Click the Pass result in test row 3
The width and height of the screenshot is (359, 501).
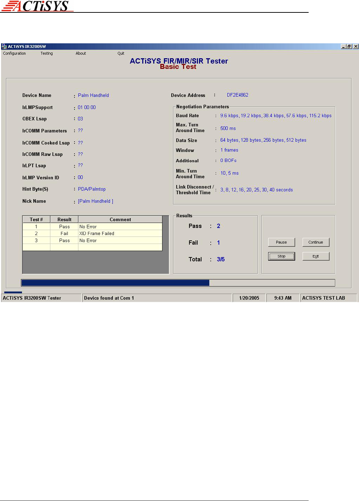pyautogui.click(x=64, y=240)
